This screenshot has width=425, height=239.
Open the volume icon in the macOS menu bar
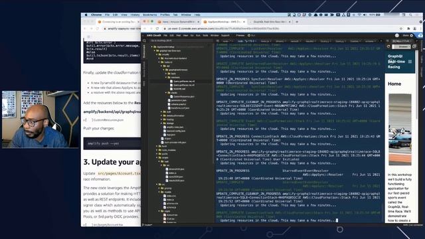(x=365, y=15)
